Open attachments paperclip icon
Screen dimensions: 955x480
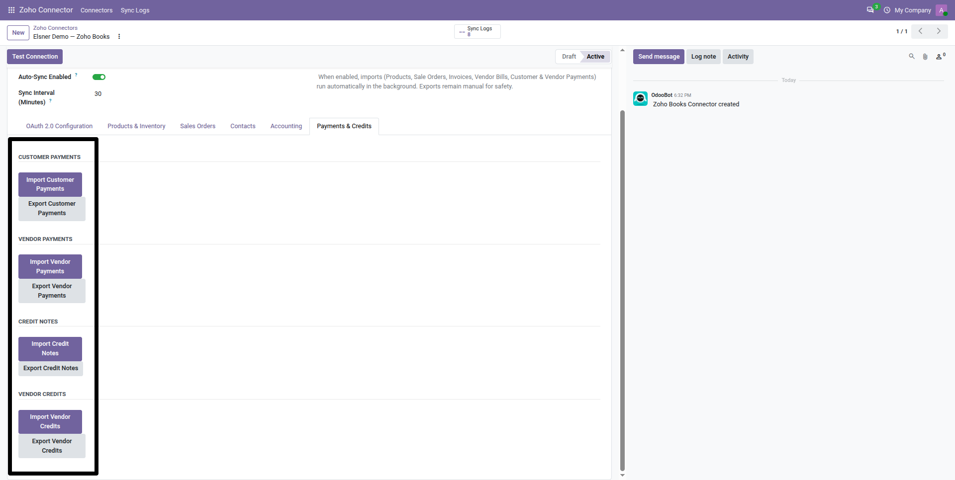click(925, 57)
